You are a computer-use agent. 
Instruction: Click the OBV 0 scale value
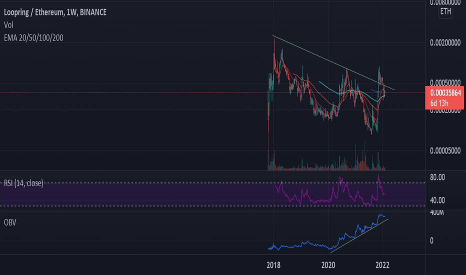click(431, 240)
